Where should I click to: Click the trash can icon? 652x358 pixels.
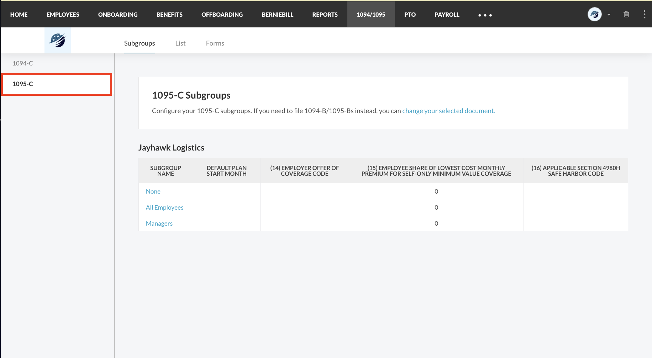tap(626, 15)
